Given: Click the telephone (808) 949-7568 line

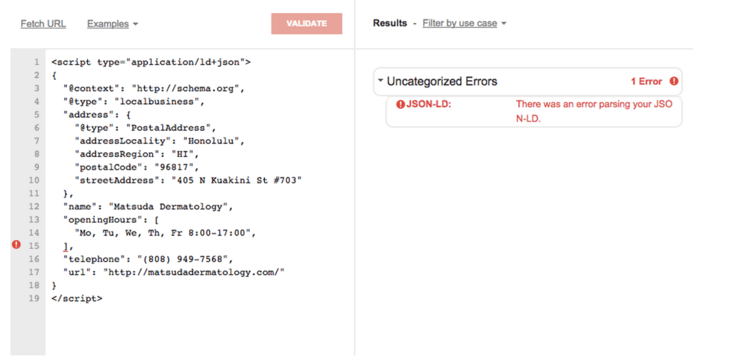Looking at the screenshot, I should tap(148, 258).
